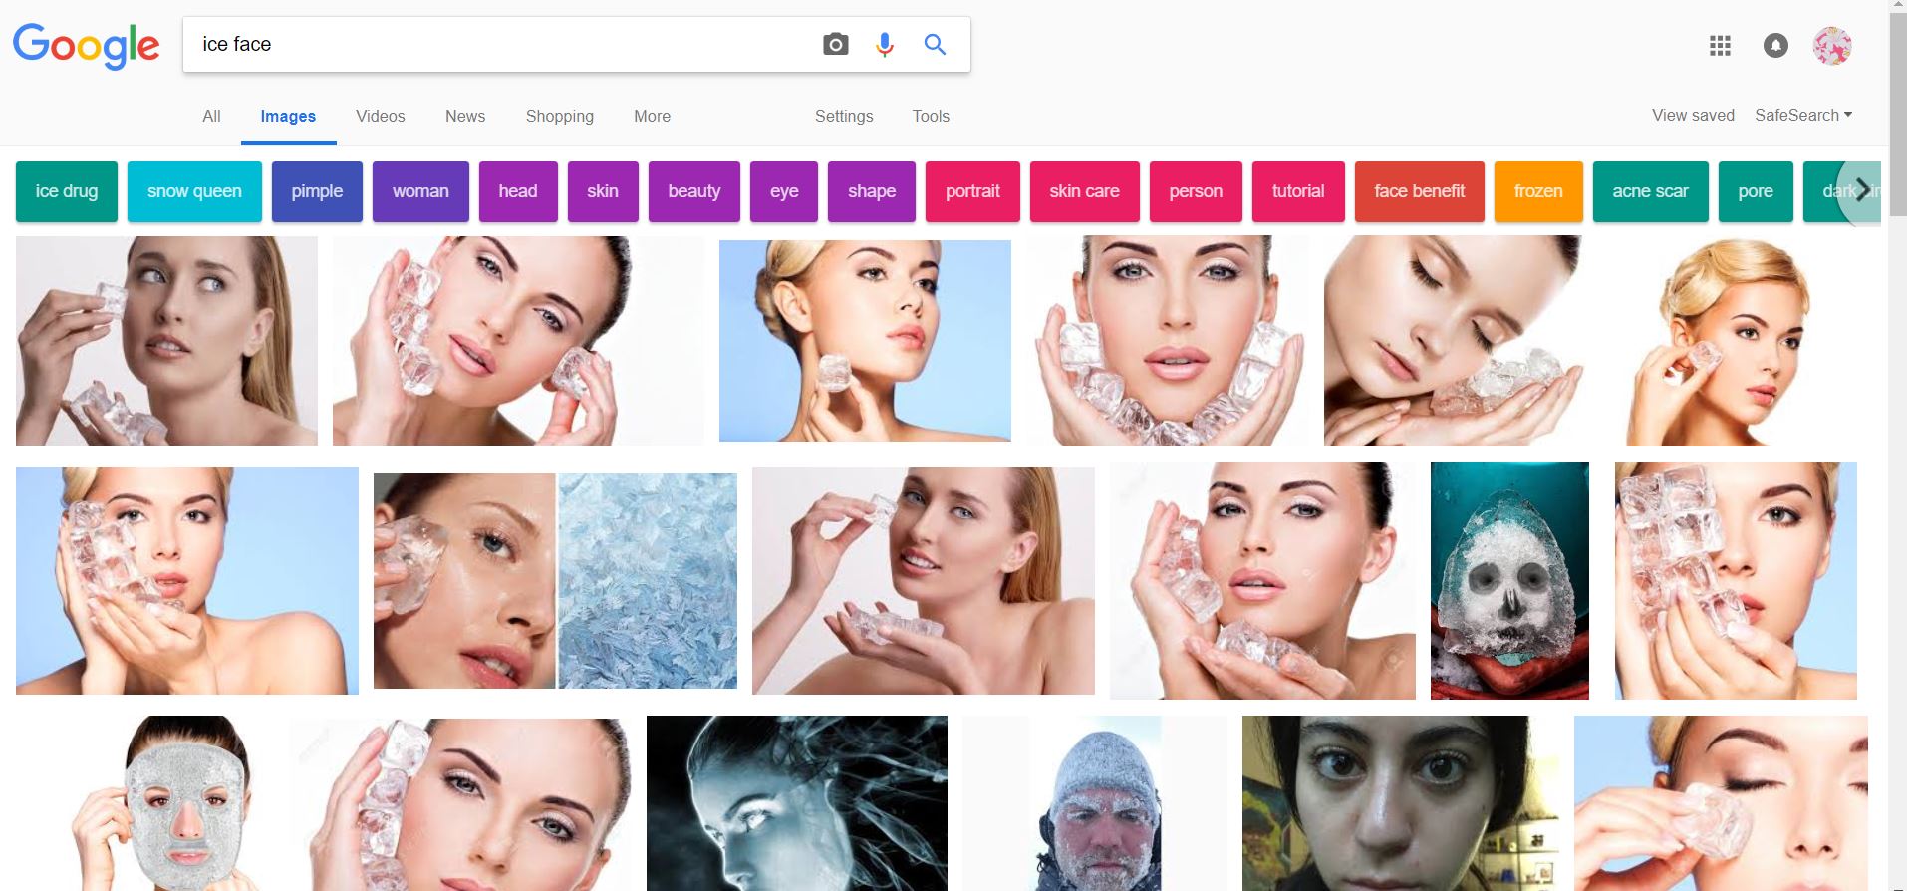Click the 'portrait' chip
Image resolution: width=1907 pixels, height=891 pixels.
[x=972, y=191]
